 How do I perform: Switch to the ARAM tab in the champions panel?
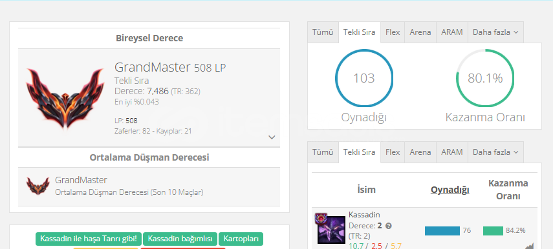tap(452, 152)
